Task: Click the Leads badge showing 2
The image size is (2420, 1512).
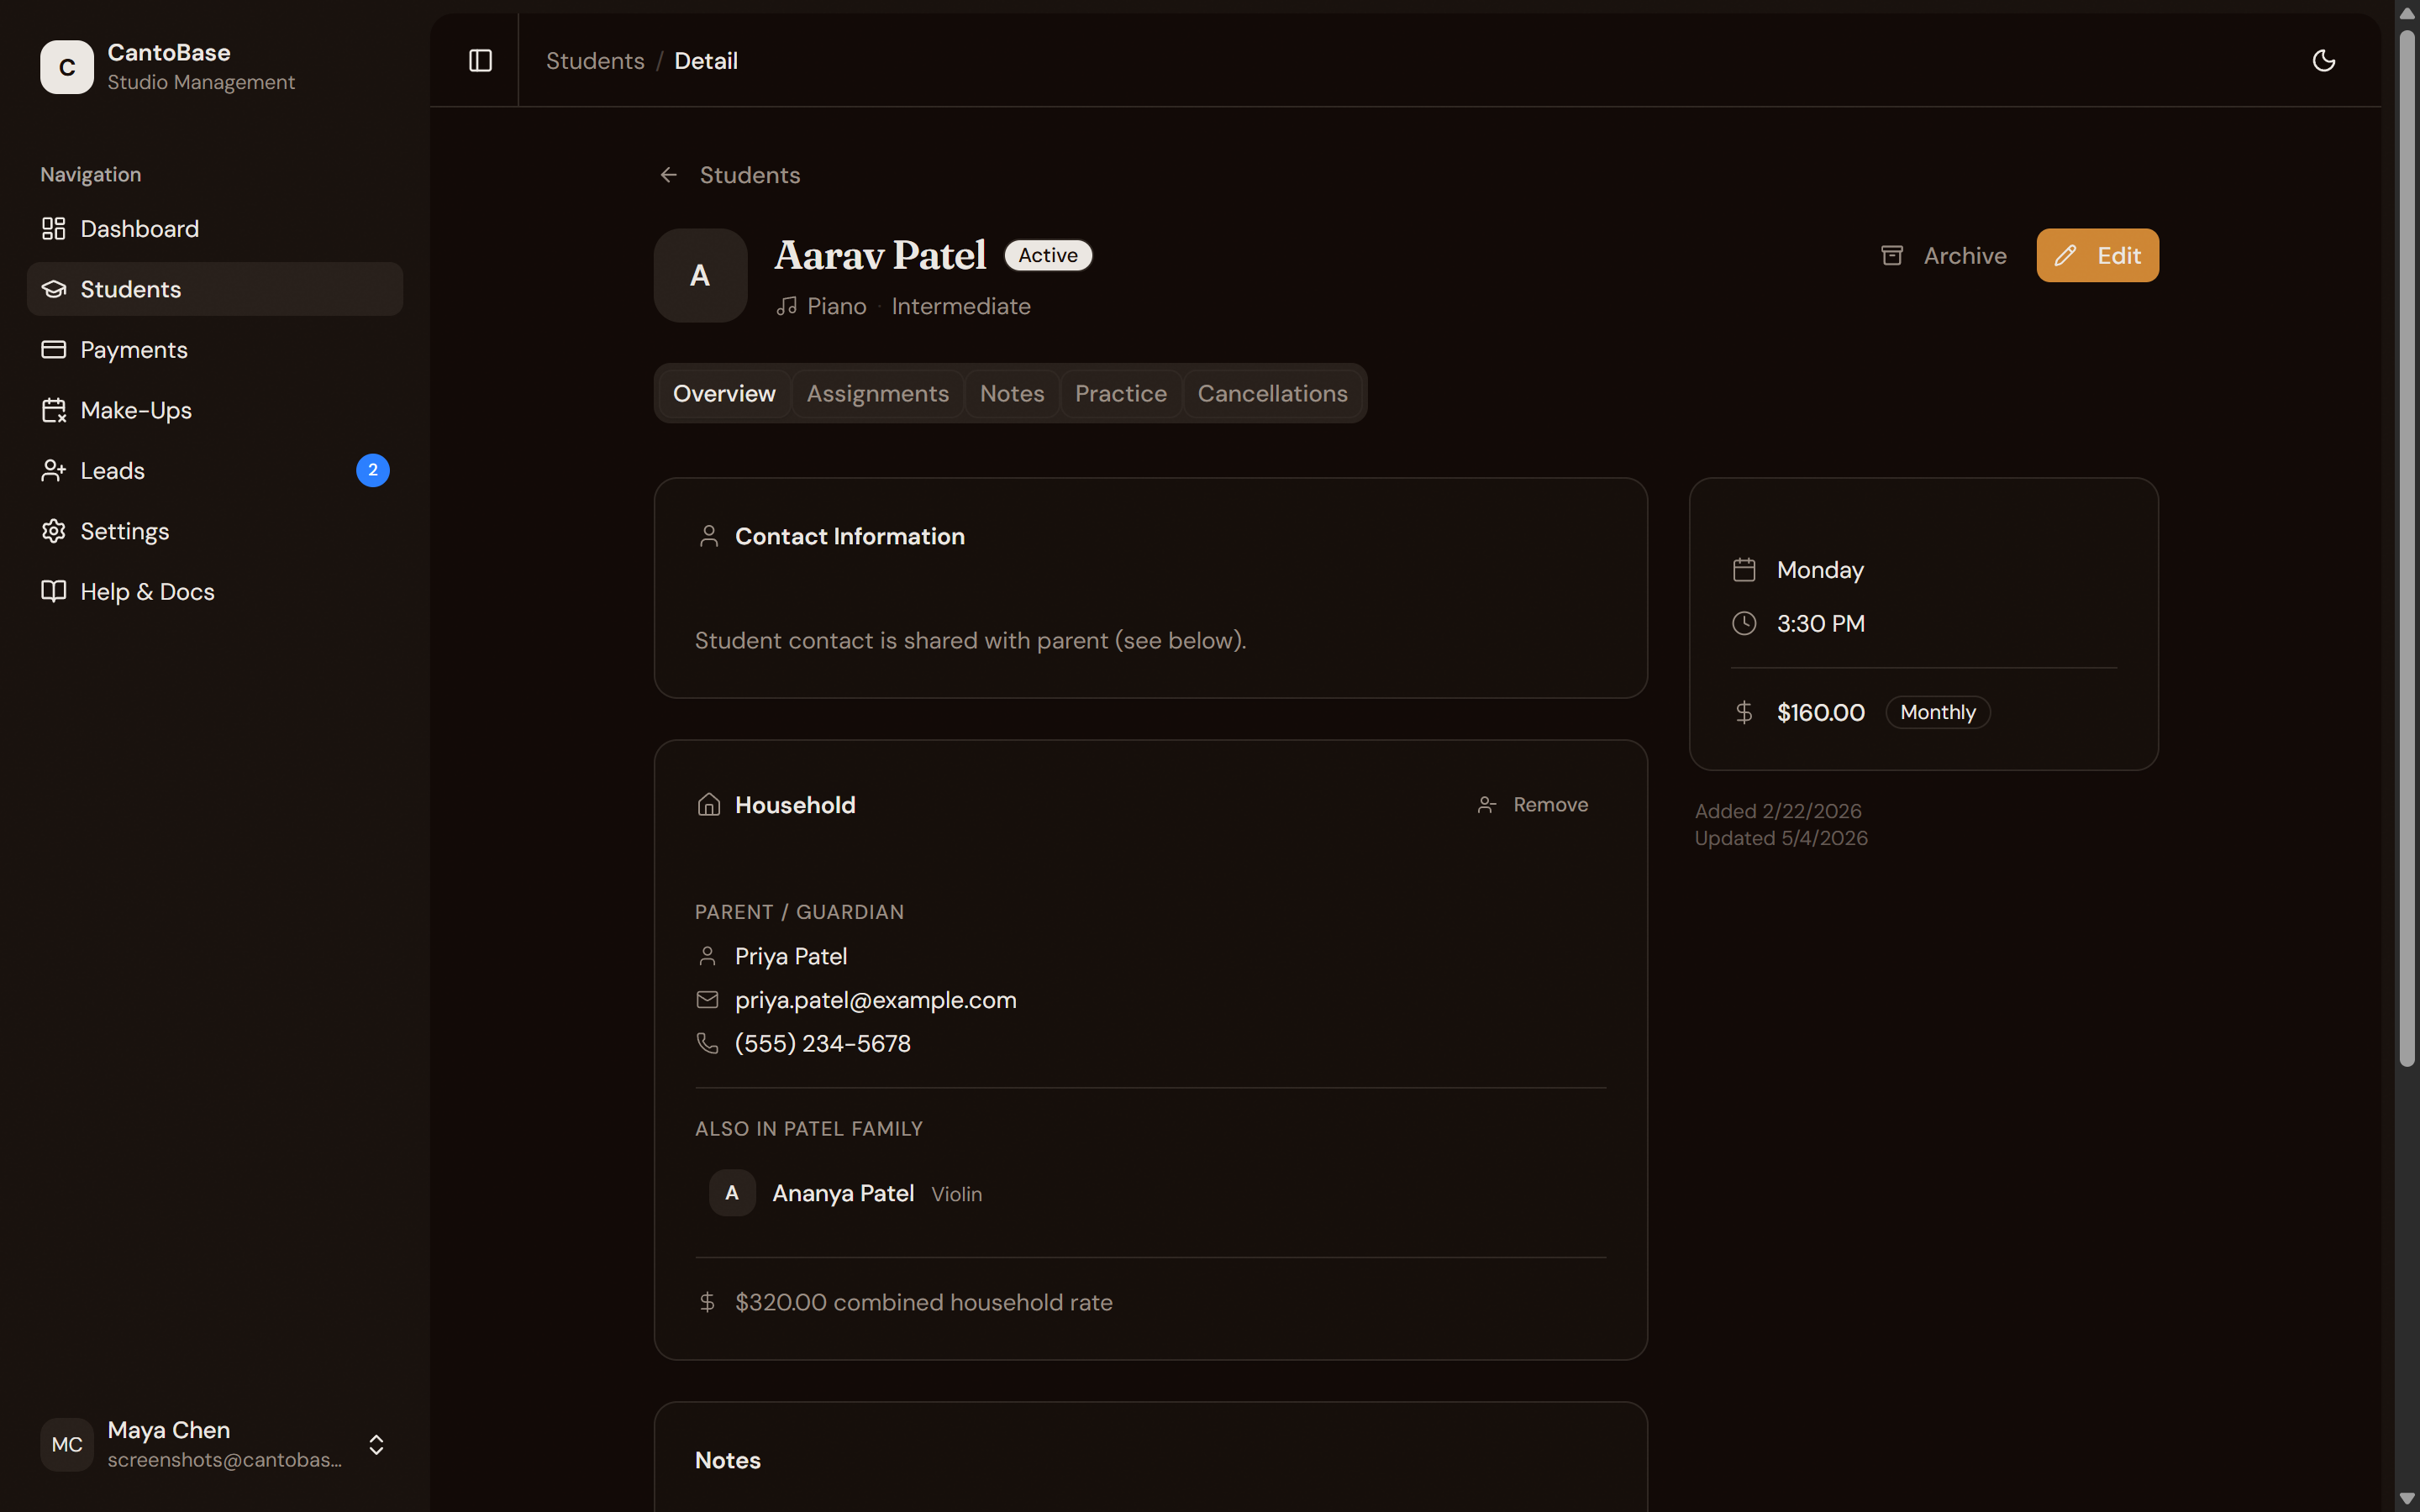Action: click(373, 470)
